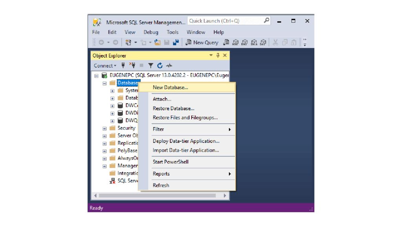The width and height of the screenshot is (402, 226).
Task: Click the Analysis Services XMLA Query icon
Action: [254, 42]
